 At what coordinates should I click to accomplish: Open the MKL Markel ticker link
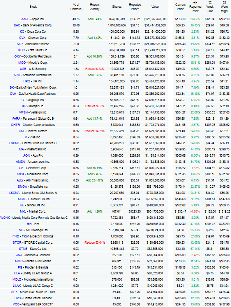tap(23, 212)
